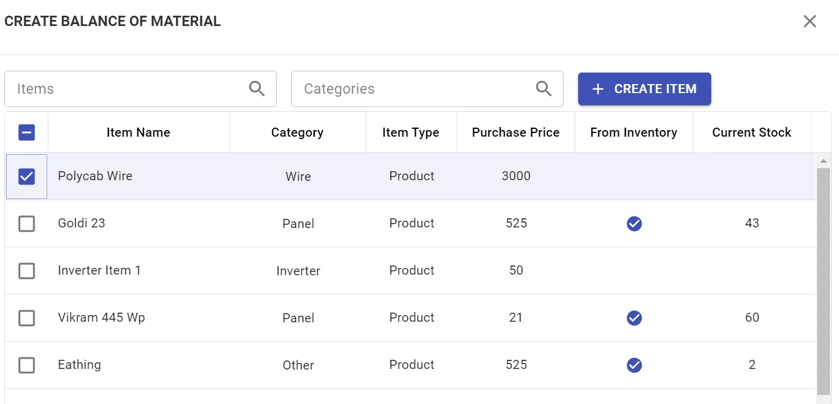Click the From Inventory checkmark for Eathing
The height and width of the screenshot is (404, 839).
[634, 365]
